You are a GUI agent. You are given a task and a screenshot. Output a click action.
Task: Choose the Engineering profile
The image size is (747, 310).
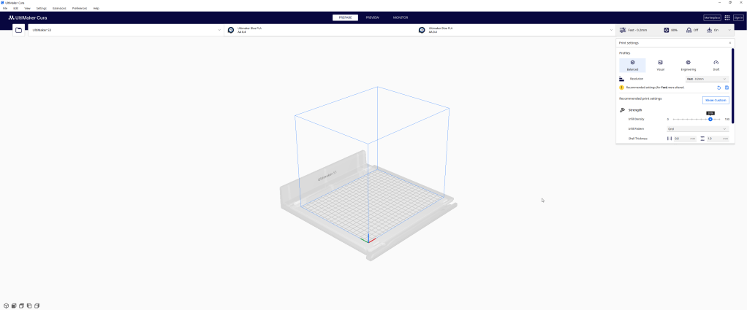688,65
